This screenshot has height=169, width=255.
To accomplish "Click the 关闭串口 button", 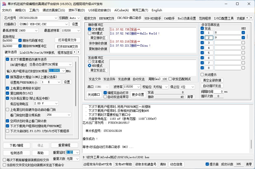I will 94,95.
